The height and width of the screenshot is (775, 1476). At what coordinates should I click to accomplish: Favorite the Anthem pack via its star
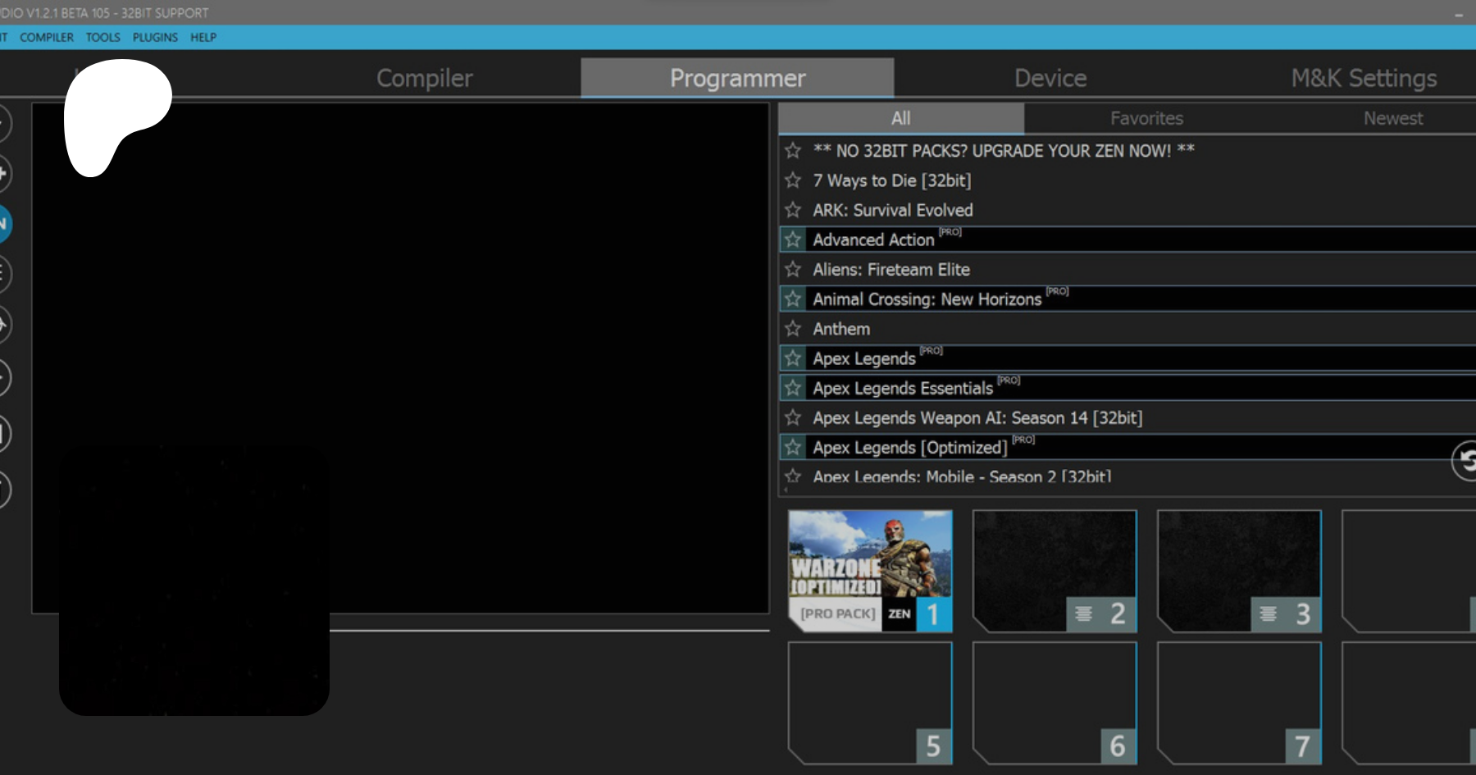pos(792,329)
